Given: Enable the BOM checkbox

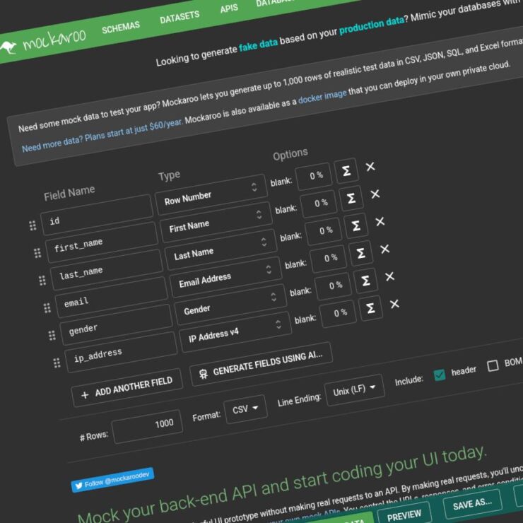Looking at the screenshot, I should (x=493, y=365).
